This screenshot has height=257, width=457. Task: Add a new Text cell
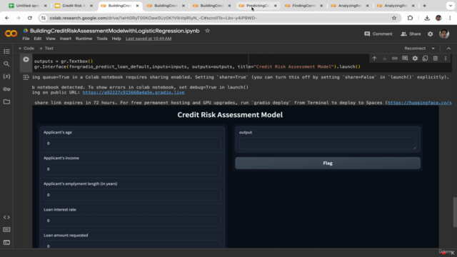[x=46, y=49]
